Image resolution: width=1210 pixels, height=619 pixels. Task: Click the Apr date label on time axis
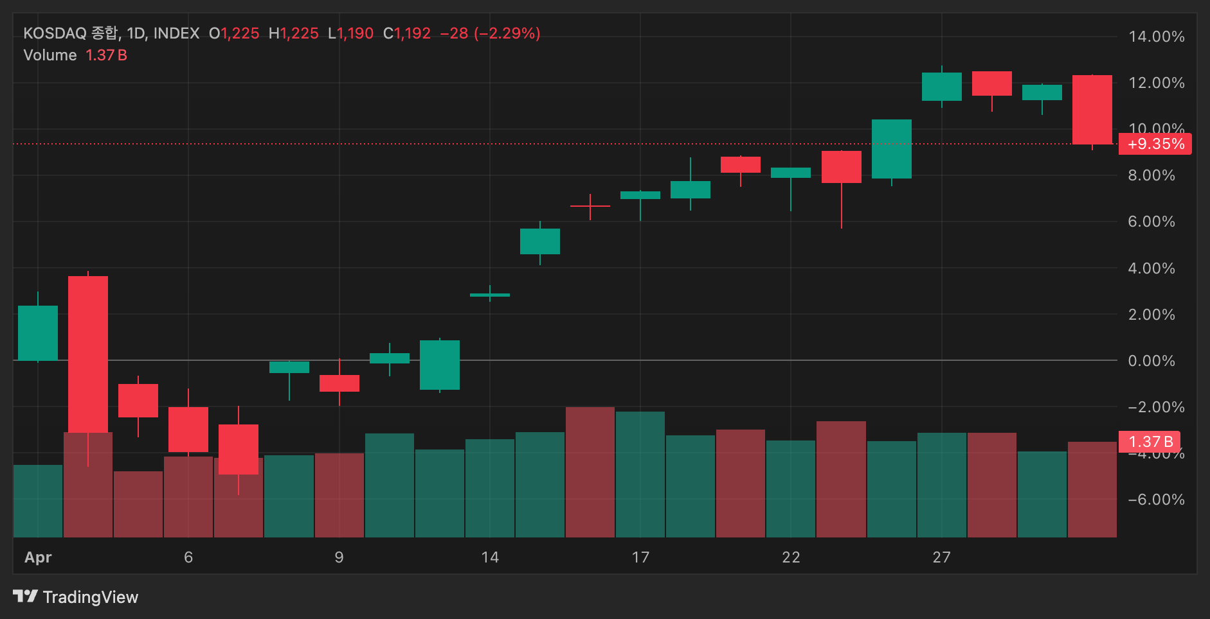(38, 557)
